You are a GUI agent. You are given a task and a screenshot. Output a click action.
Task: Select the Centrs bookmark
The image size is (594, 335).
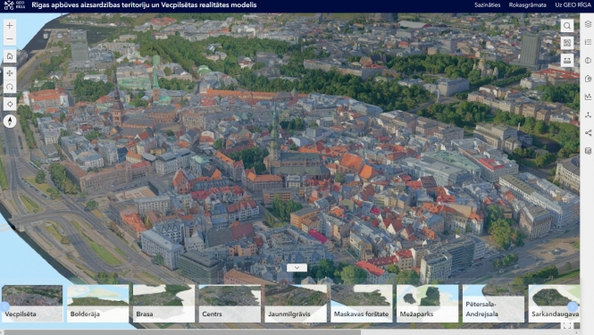230,304
